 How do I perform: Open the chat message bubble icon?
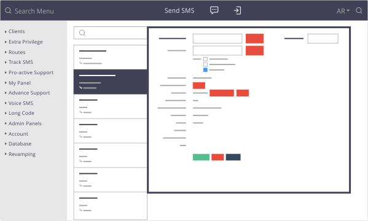tap(214, 10)
